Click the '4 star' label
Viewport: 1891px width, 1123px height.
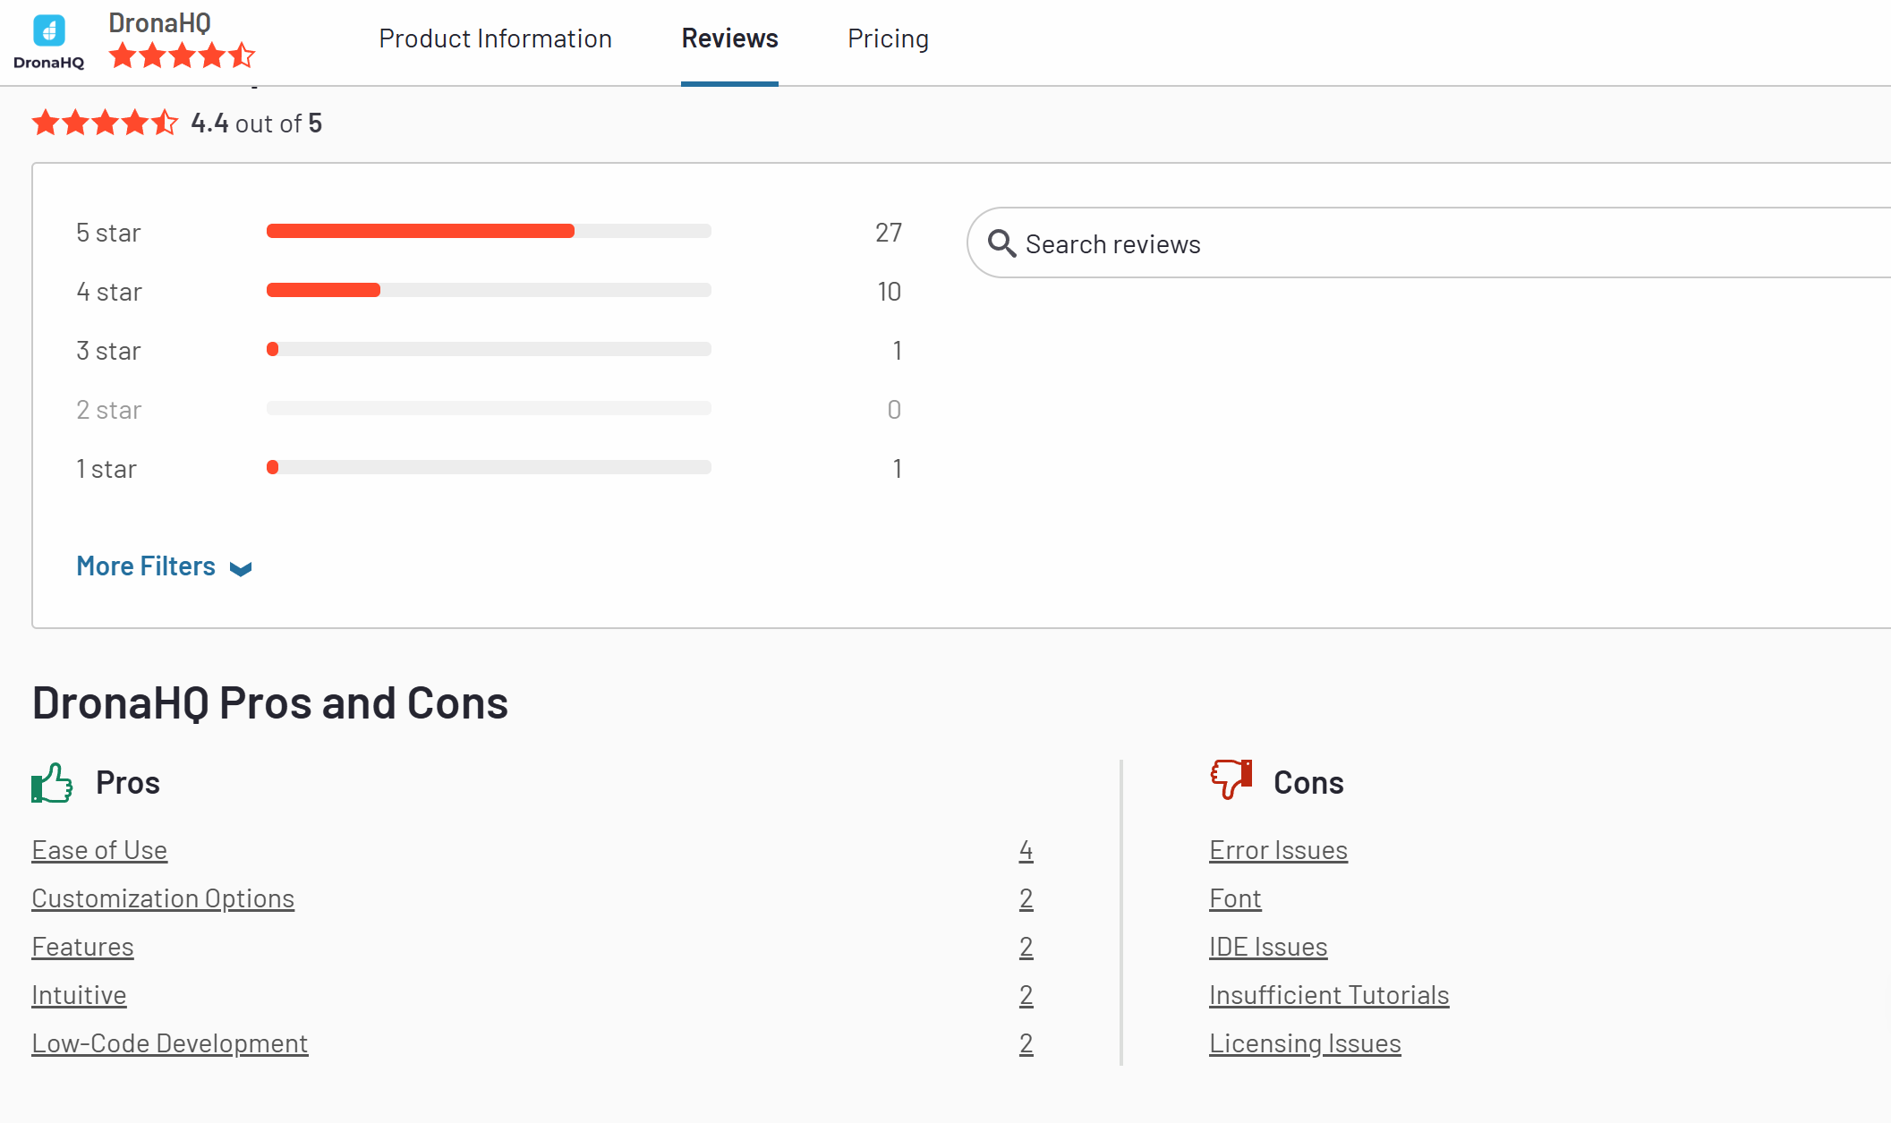point(109,292)
